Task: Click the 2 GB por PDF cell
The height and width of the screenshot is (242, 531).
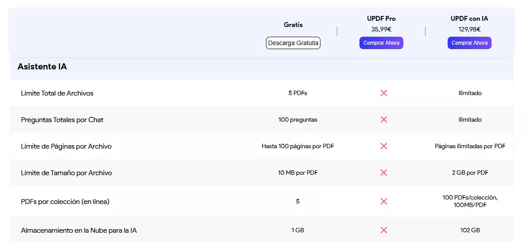Action: tap(470, 173)
